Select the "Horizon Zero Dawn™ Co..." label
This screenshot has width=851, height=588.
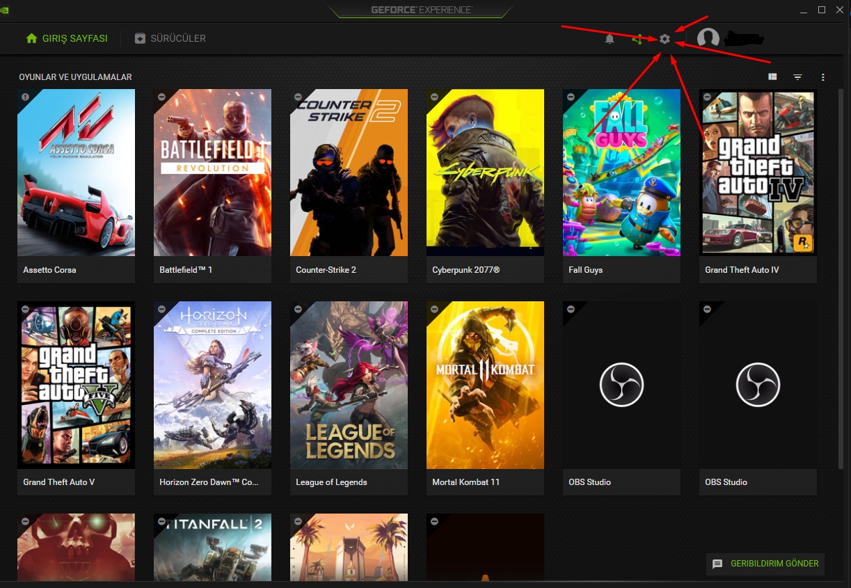pos(209,482)
